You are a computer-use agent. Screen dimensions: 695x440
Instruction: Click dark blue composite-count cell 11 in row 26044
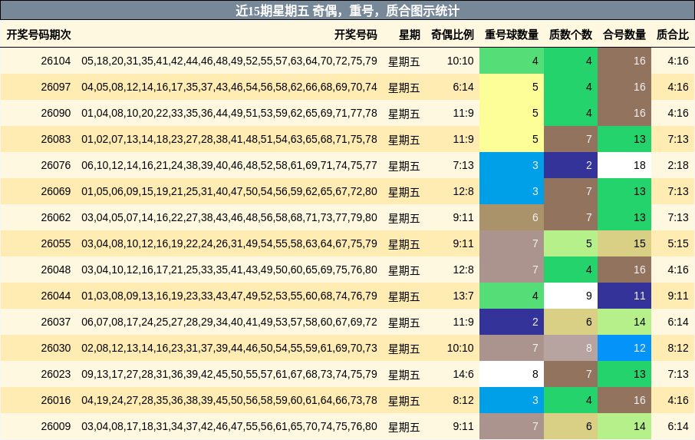(x=624, y=296)
